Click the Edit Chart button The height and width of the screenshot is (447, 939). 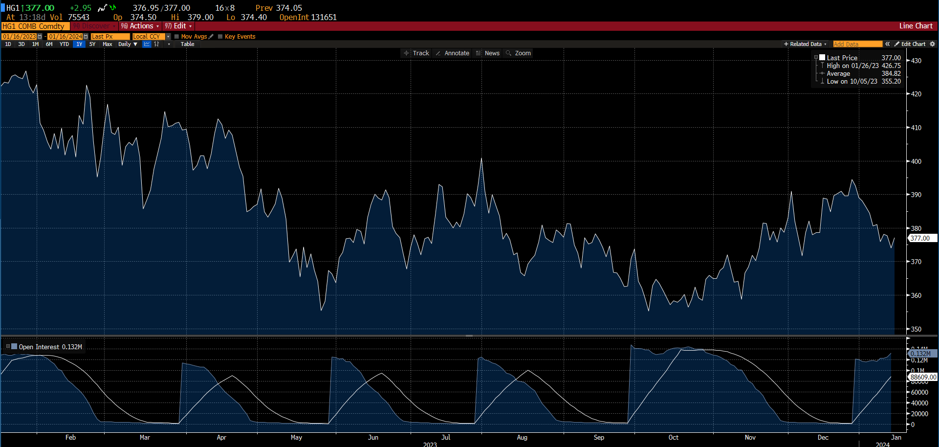pos(910,44)
